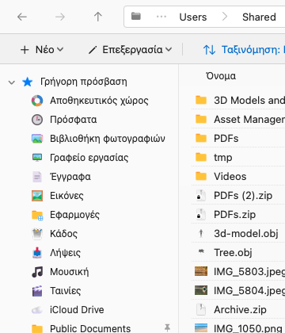Open Γραφείο εργασίας desktop icon

[x=37, y=158]
